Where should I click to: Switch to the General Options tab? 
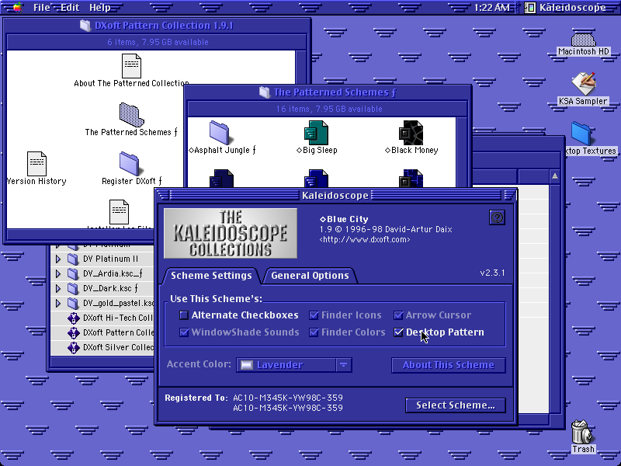(310, 276)
